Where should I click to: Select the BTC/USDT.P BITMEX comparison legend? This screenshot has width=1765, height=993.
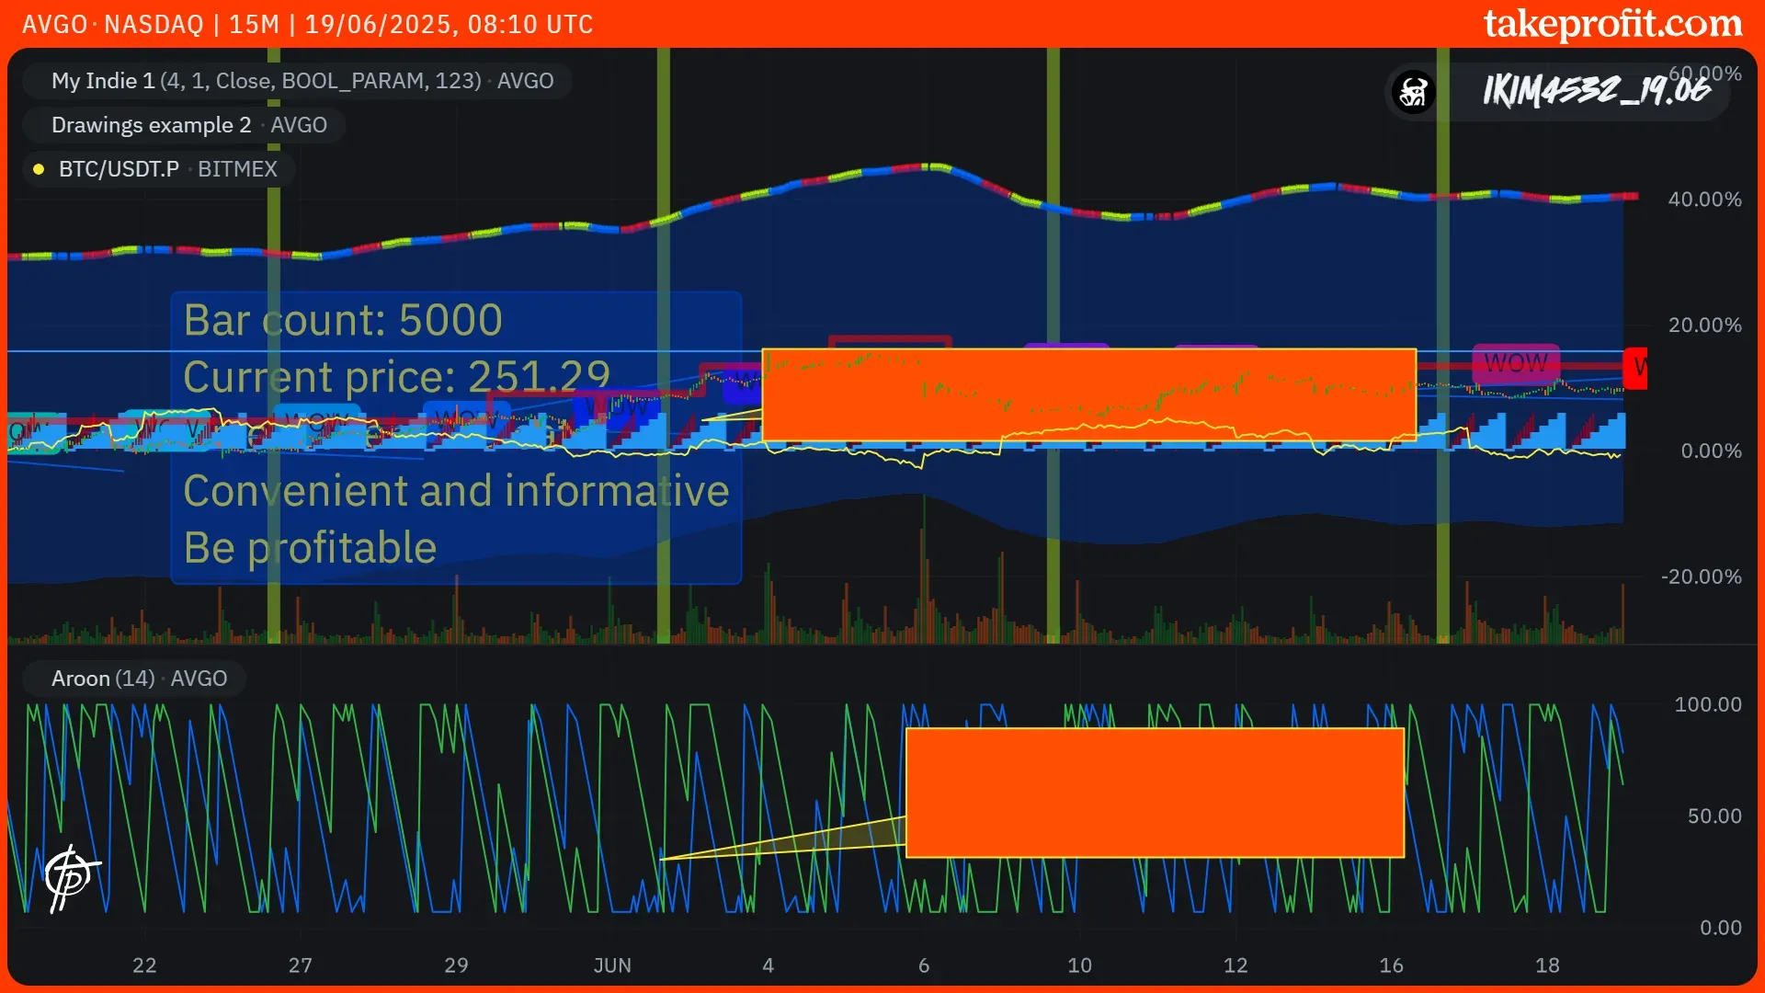click(x=167, y=169)
